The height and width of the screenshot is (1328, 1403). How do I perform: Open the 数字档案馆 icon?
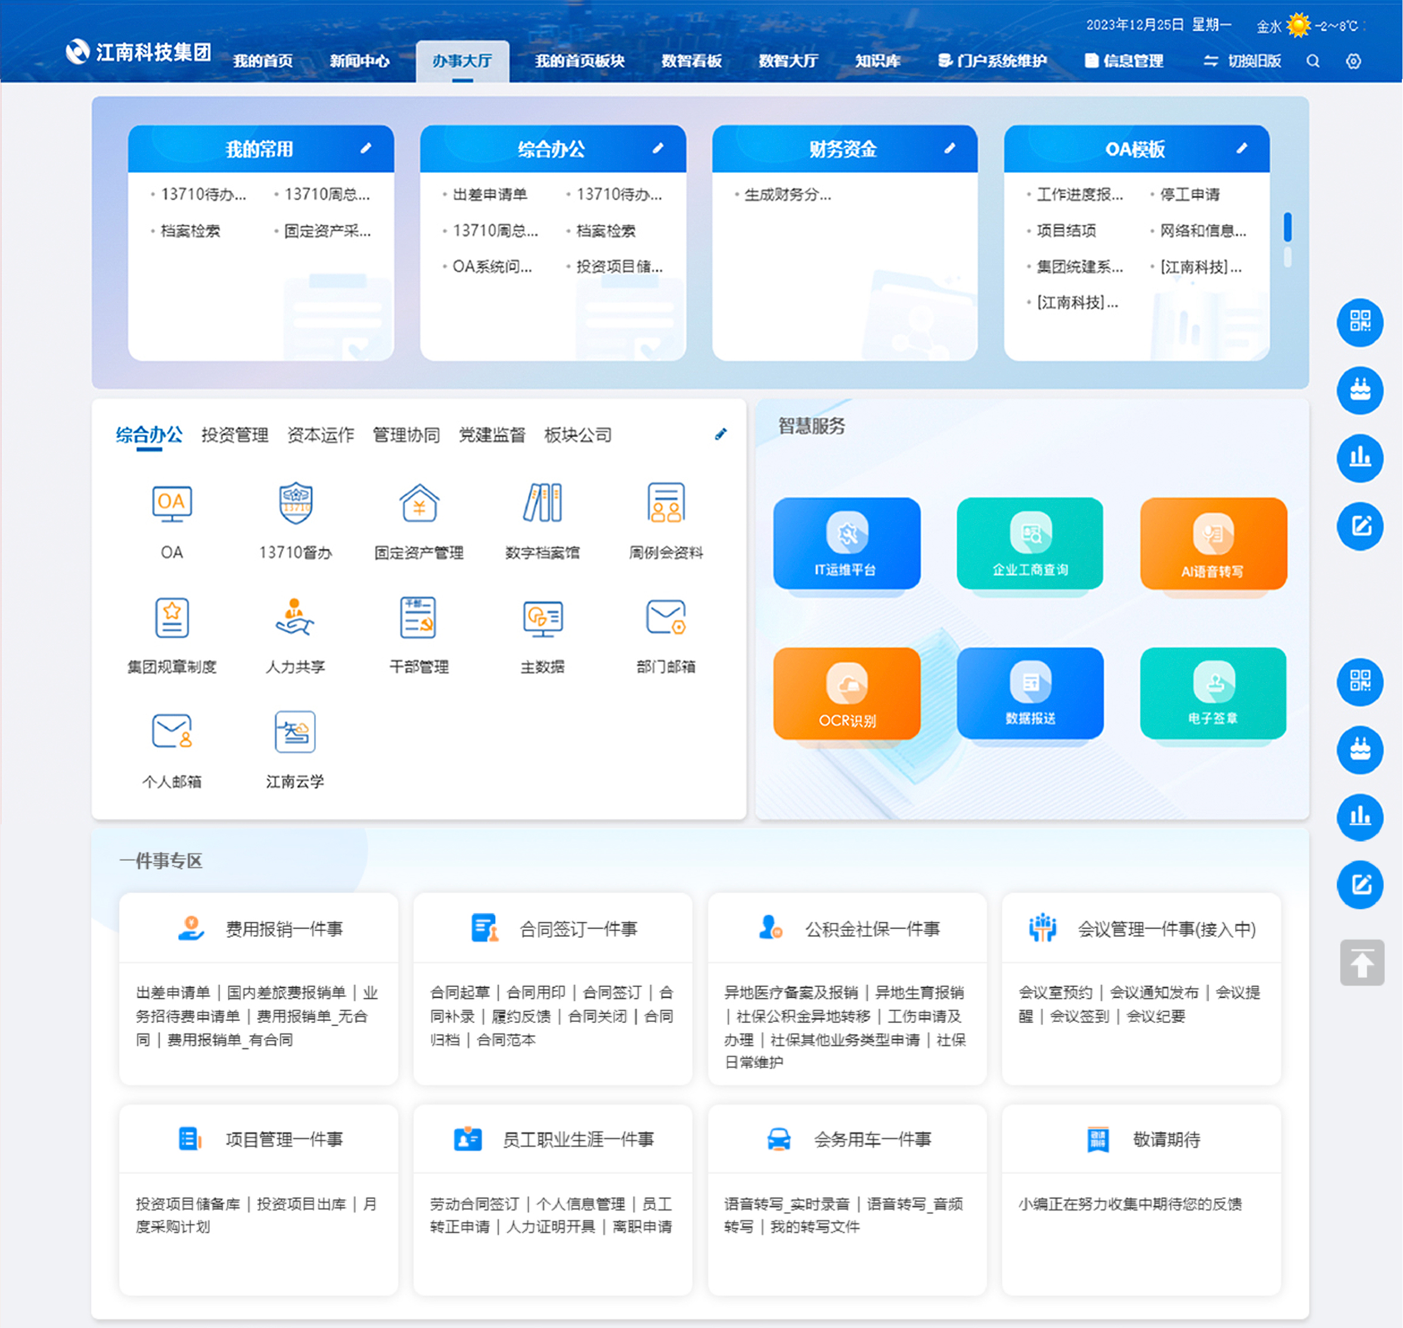click(542, 504)
